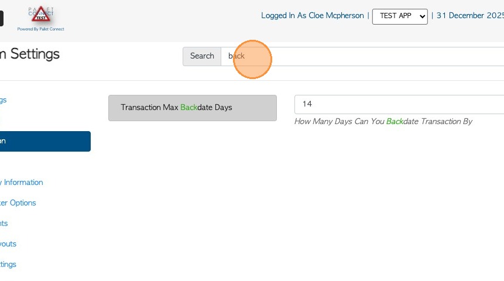Click the Search label button
This screenshot has height=281, width=504.
click(x=202, y=56)
